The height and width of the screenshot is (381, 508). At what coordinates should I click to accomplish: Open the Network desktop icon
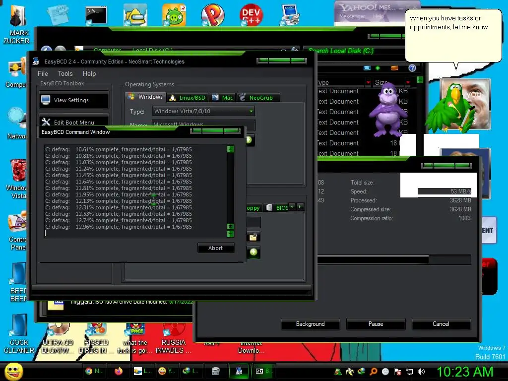[17, 124]
